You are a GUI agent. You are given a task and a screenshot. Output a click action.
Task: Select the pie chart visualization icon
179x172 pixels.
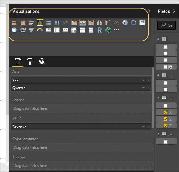pyautogui.click(x=125, y=23)
